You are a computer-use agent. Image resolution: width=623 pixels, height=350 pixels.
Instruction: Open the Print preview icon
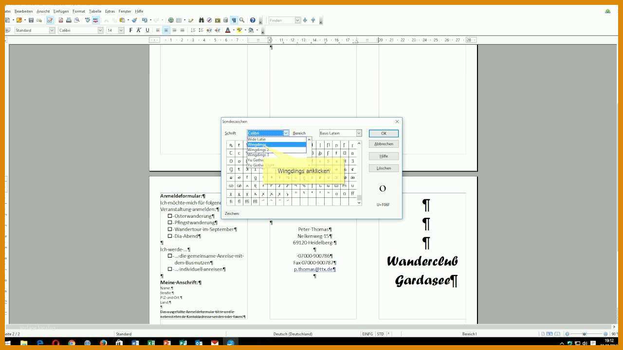(77, 20)
